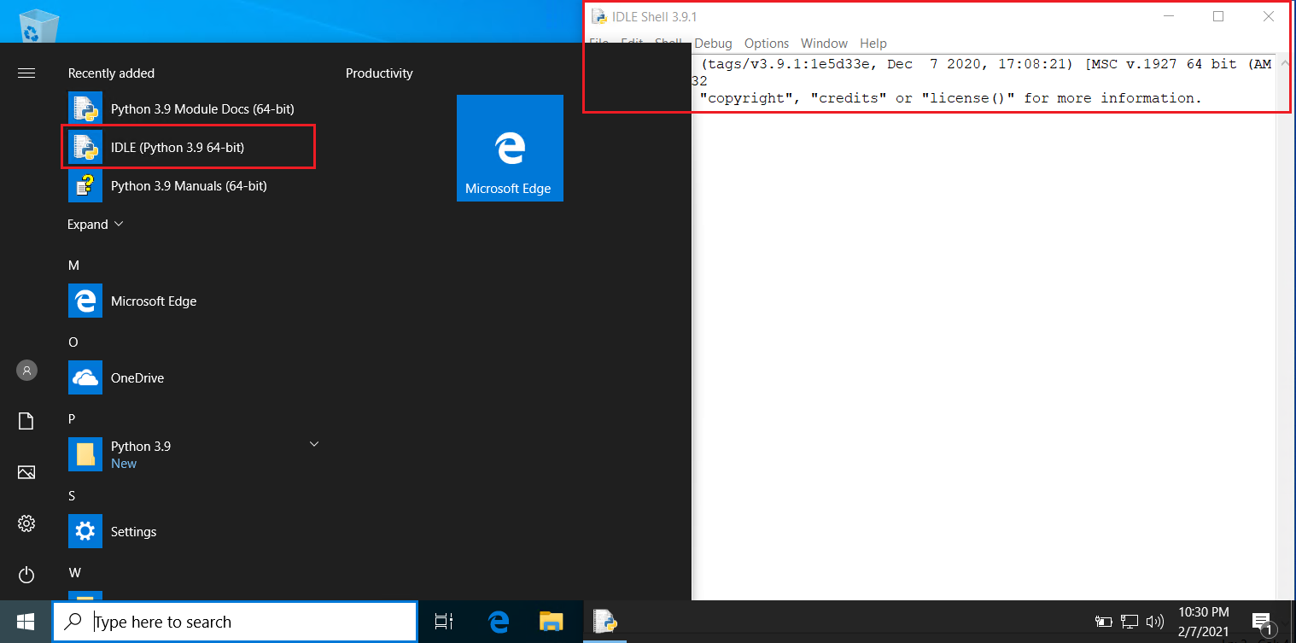Image resolution: width=1296 pixels, height=643 pixels.
Task: Toggle the Start menu hamburger button
Action: pyautogui.click(x=26, y=73)
